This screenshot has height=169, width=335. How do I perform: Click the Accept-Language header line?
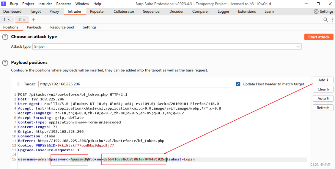pos(101,113)
